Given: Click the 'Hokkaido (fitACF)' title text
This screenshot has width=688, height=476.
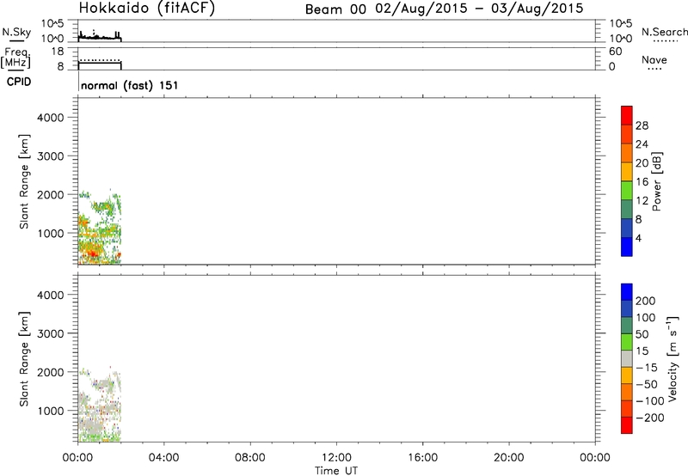Looking at the screenshot, I should (x=147, y=9).
